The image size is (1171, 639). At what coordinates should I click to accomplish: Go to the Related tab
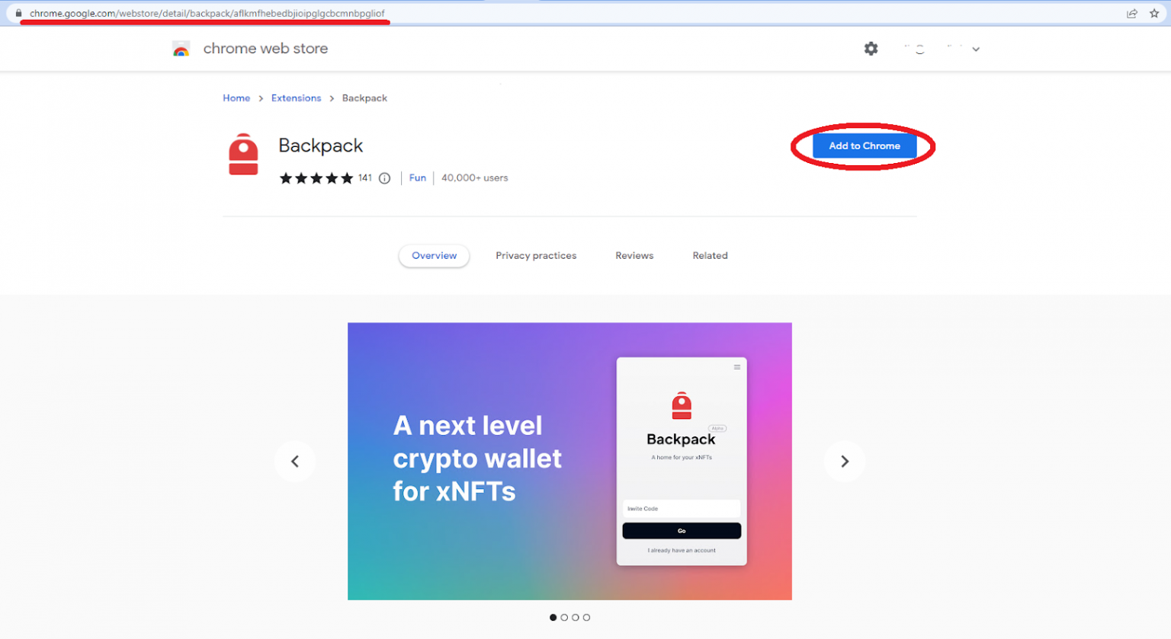[710, 256]
